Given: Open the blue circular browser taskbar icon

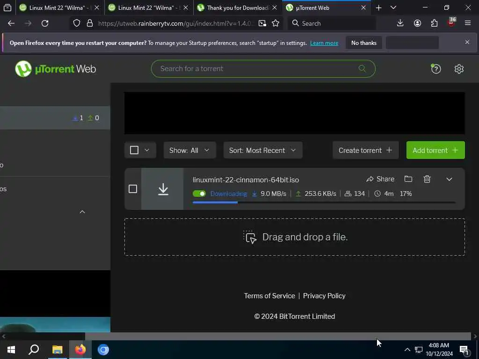Looking at the screenshot, I should click(x=103, y=350).
